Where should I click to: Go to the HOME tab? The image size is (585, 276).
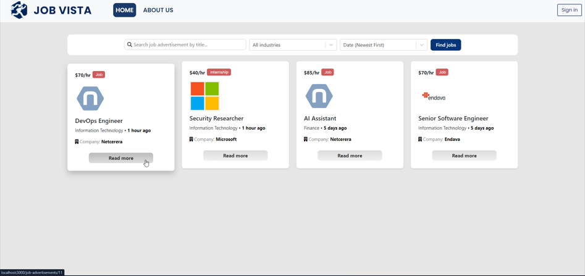[x=125, y=10]
